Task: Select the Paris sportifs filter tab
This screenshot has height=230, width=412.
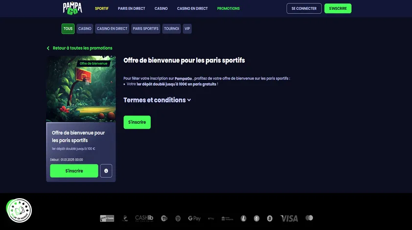Action: [145, 29]
